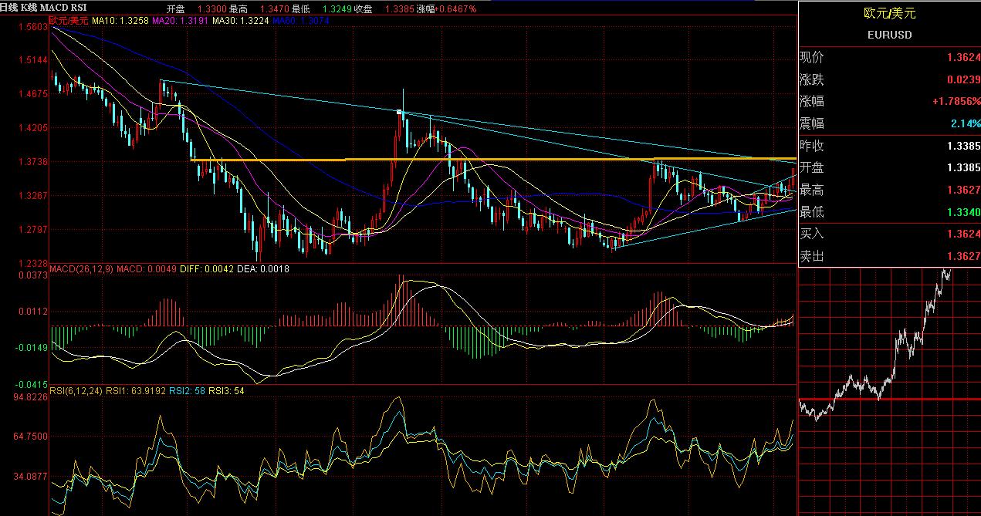Click the yellow 欧元/美元 quote panel title
981x516 pixels.
(x=890, y=14)
